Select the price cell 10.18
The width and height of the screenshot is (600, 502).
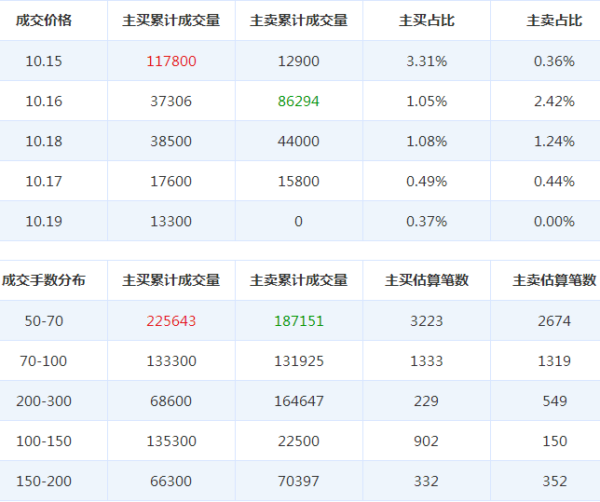[x=44, y=142]
